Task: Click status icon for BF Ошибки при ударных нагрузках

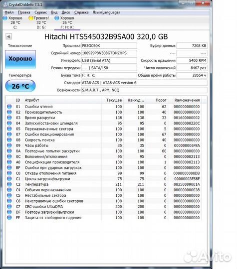Action: click(9, 167)
